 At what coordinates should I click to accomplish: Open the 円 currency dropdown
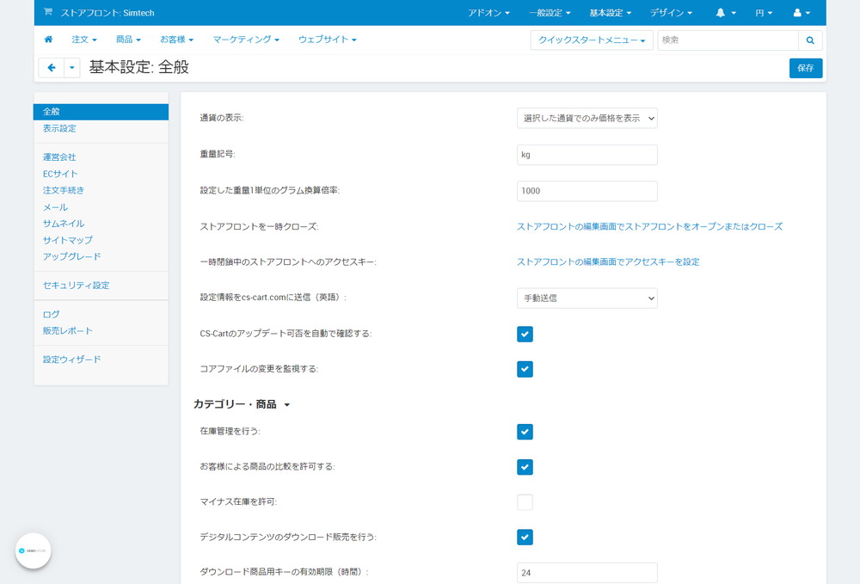point(764,13)
